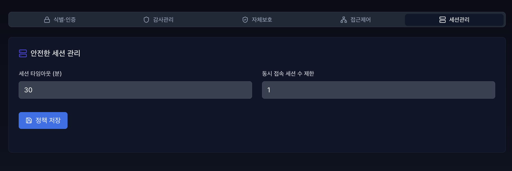
Task: Click the shield-check icon next to 자체보호
Action: 245,19
